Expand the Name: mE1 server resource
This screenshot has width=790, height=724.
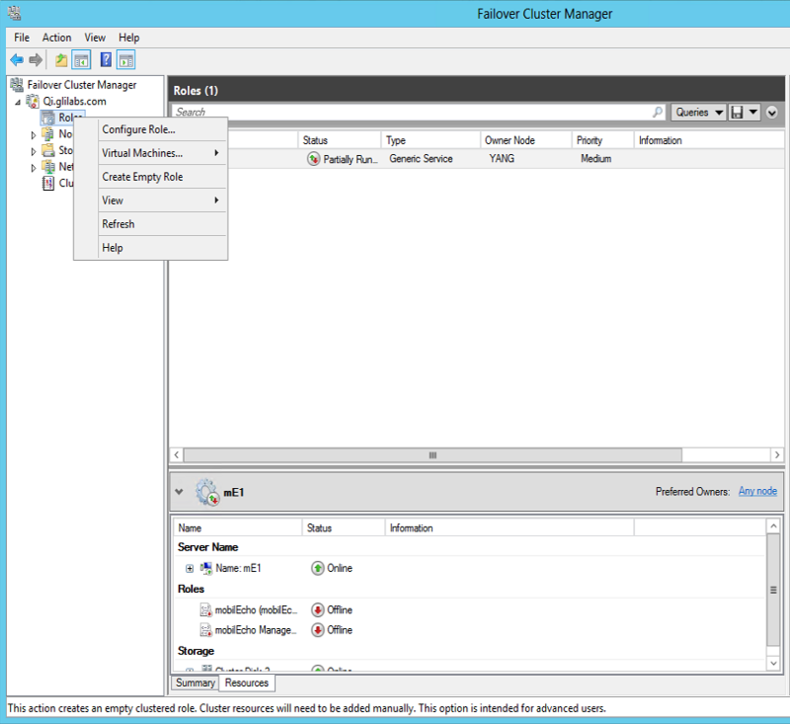coord(189,568)
